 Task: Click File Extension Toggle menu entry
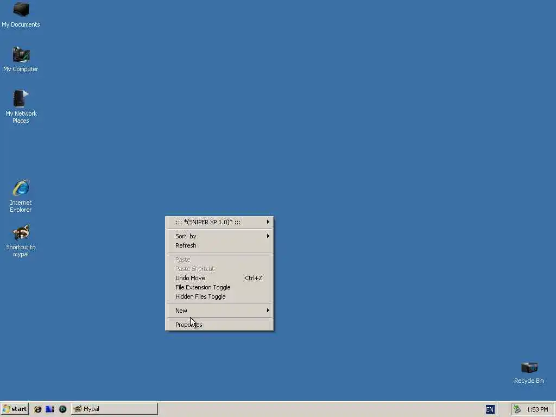pyautogui.click(x=219, y=287)
